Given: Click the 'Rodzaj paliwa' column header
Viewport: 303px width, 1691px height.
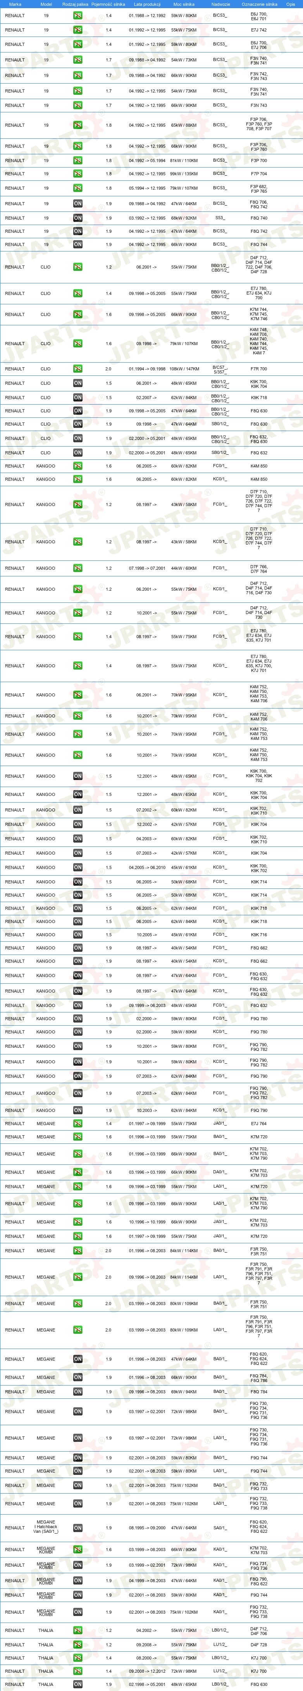Looking at the screenshot, I should tap(75, 4).
